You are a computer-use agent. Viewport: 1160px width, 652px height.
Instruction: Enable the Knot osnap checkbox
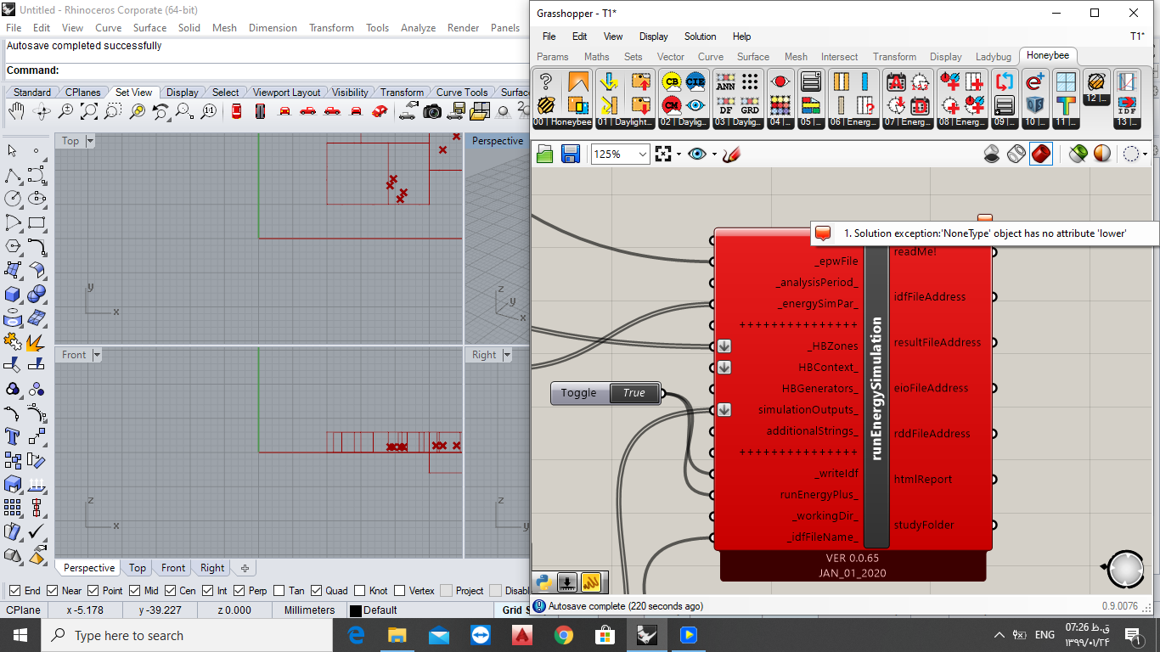(x=360, y=590)
